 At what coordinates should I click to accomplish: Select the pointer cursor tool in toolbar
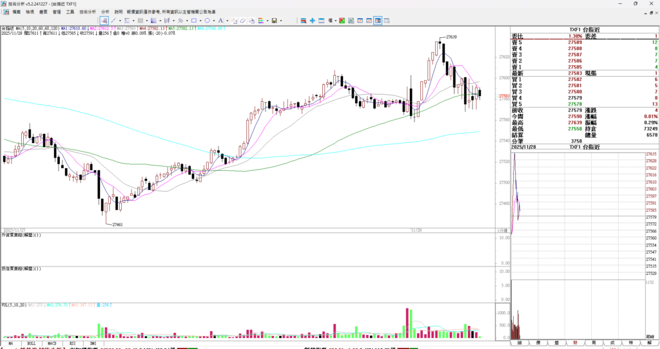pyautogui.click(x=104, y=21)
